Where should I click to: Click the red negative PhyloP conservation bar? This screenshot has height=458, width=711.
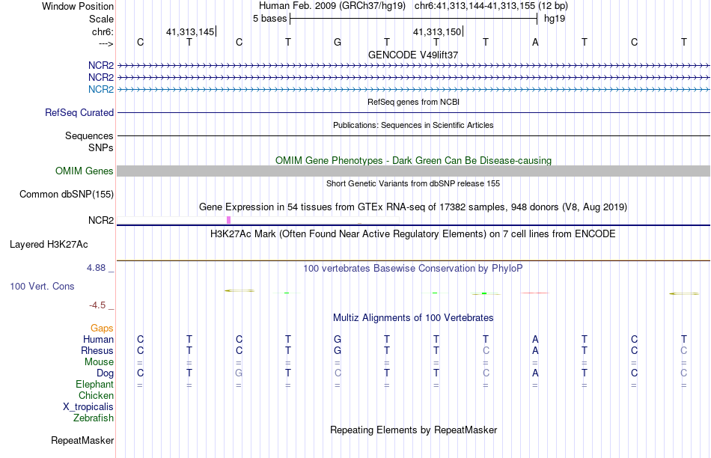click(x=535, y=293)
